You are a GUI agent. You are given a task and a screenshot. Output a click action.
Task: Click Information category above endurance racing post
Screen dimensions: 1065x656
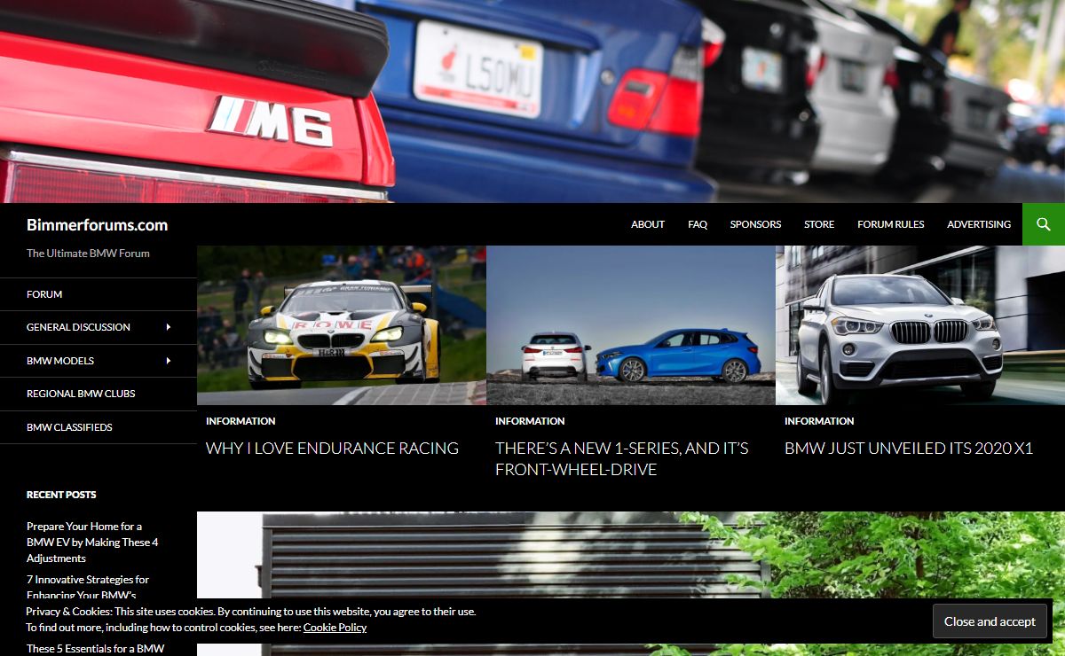(241, 421)
